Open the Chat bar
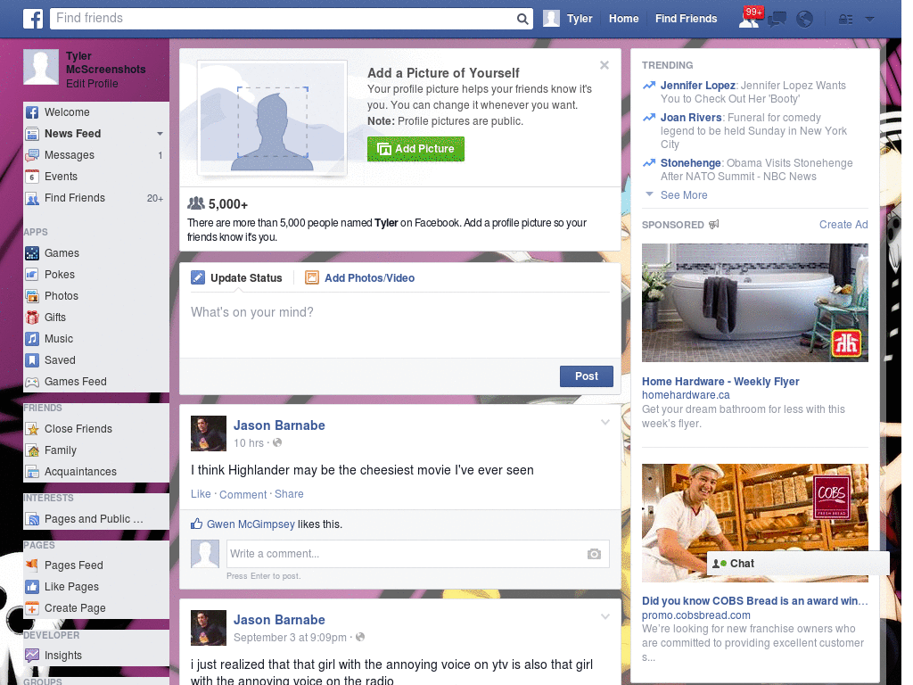 (x=798, y=564)
